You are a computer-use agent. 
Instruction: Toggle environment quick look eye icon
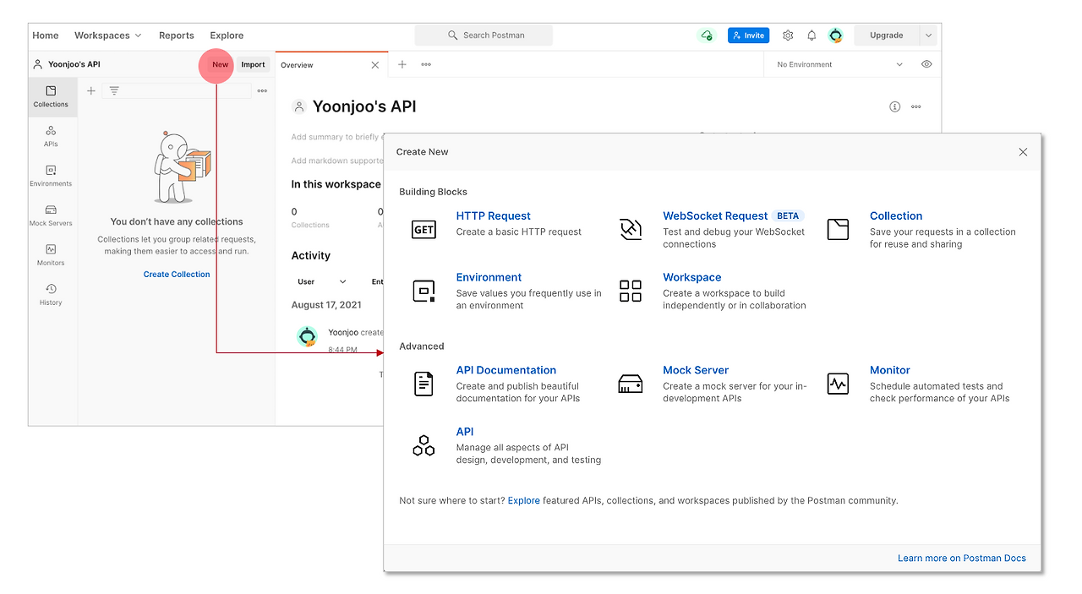pyautogui.click(x=926, y=64)
